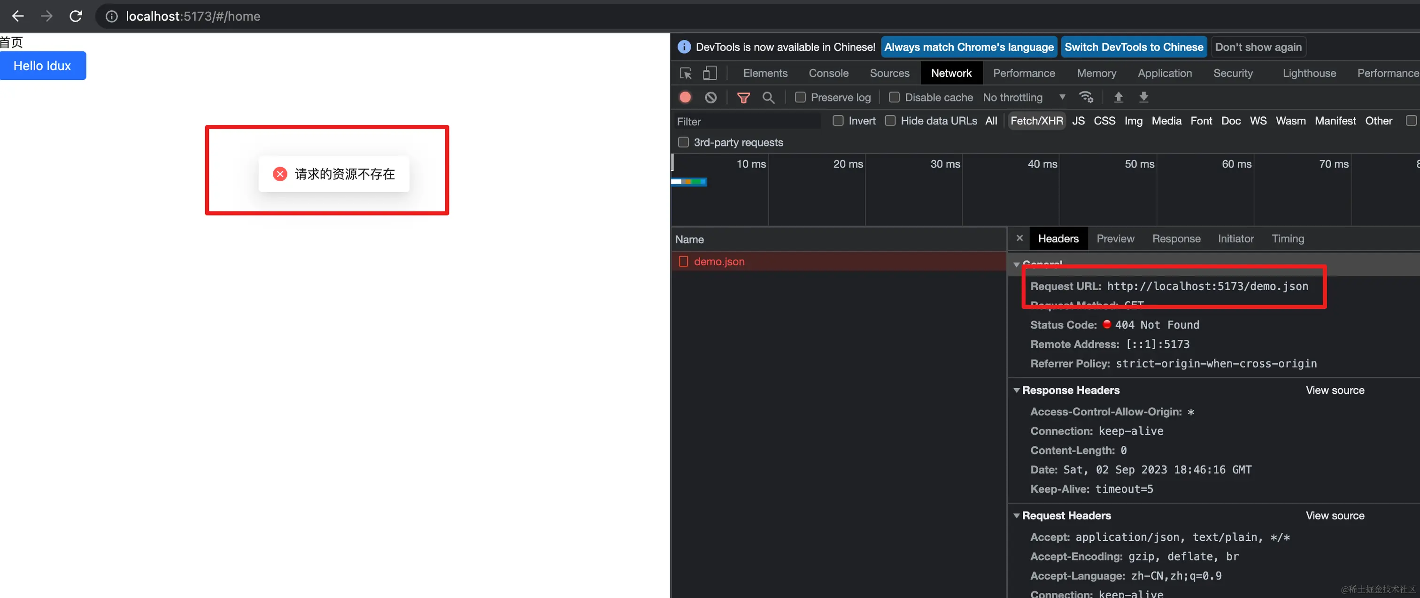The width and height of the screenshot is (1420, 598).
Task: Select the Fetch/XHR request type filter
Action: coord(1036,121)
